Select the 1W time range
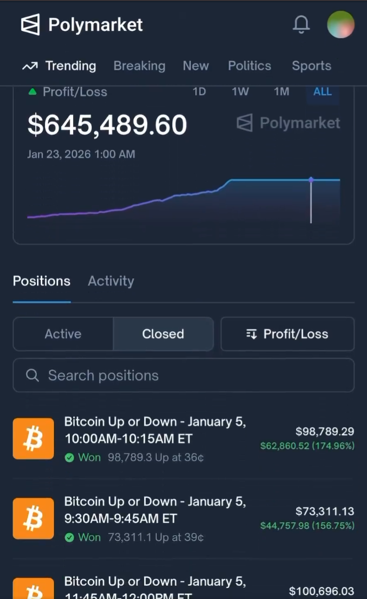 (x=240, y=92)
